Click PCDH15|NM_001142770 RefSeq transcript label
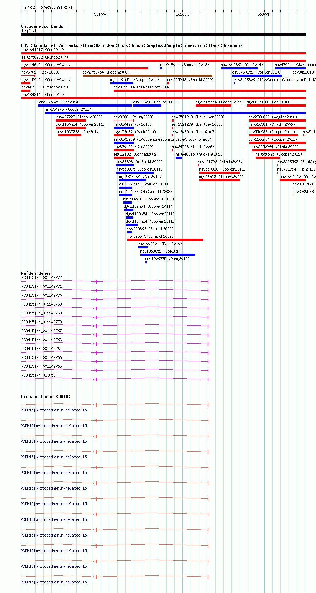Viewport: 316px width, 593px height. (x=42, y=295)
